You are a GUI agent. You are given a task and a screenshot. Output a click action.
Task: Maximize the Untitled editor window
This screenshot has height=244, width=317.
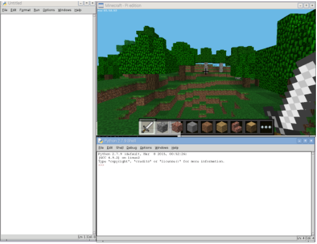(x=86, y=3)
